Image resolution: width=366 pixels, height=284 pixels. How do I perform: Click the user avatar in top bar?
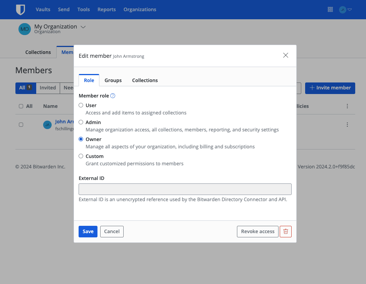pyautogui.click(x=343, y=9)
